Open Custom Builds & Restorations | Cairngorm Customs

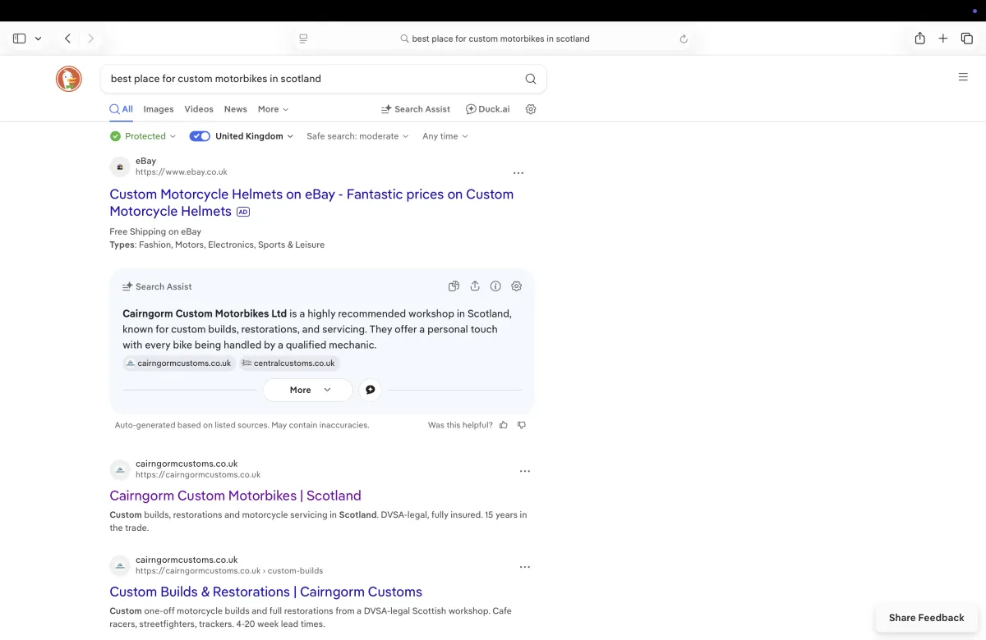[265, 592]
